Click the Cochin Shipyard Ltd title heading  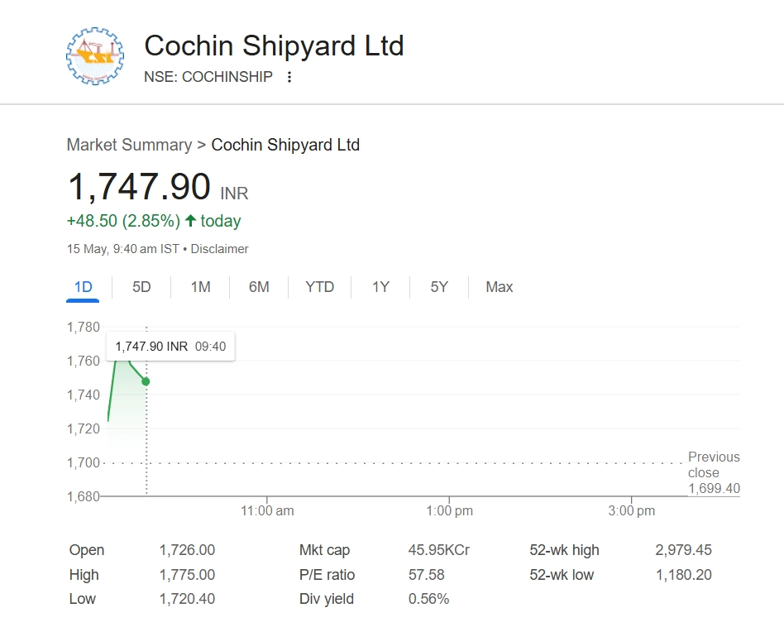[274, 45]
